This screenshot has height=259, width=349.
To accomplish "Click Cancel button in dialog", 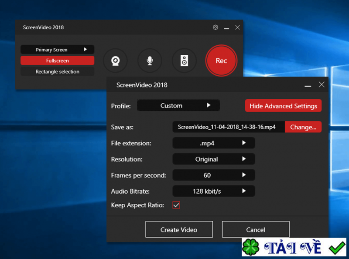I will click(256, 229).
